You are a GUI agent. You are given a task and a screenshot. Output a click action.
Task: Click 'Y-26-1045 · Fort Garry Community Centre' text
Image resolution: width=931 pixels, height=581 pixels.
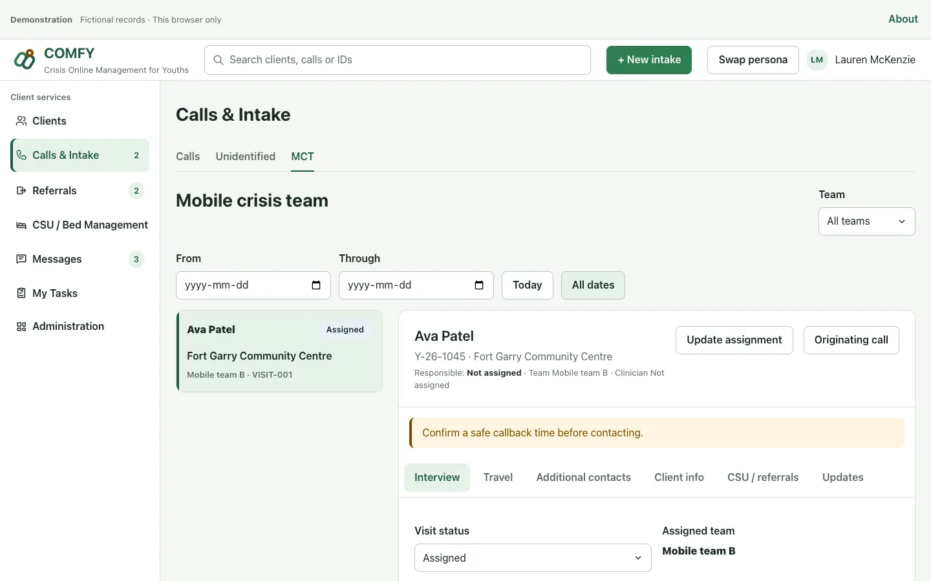513,357
